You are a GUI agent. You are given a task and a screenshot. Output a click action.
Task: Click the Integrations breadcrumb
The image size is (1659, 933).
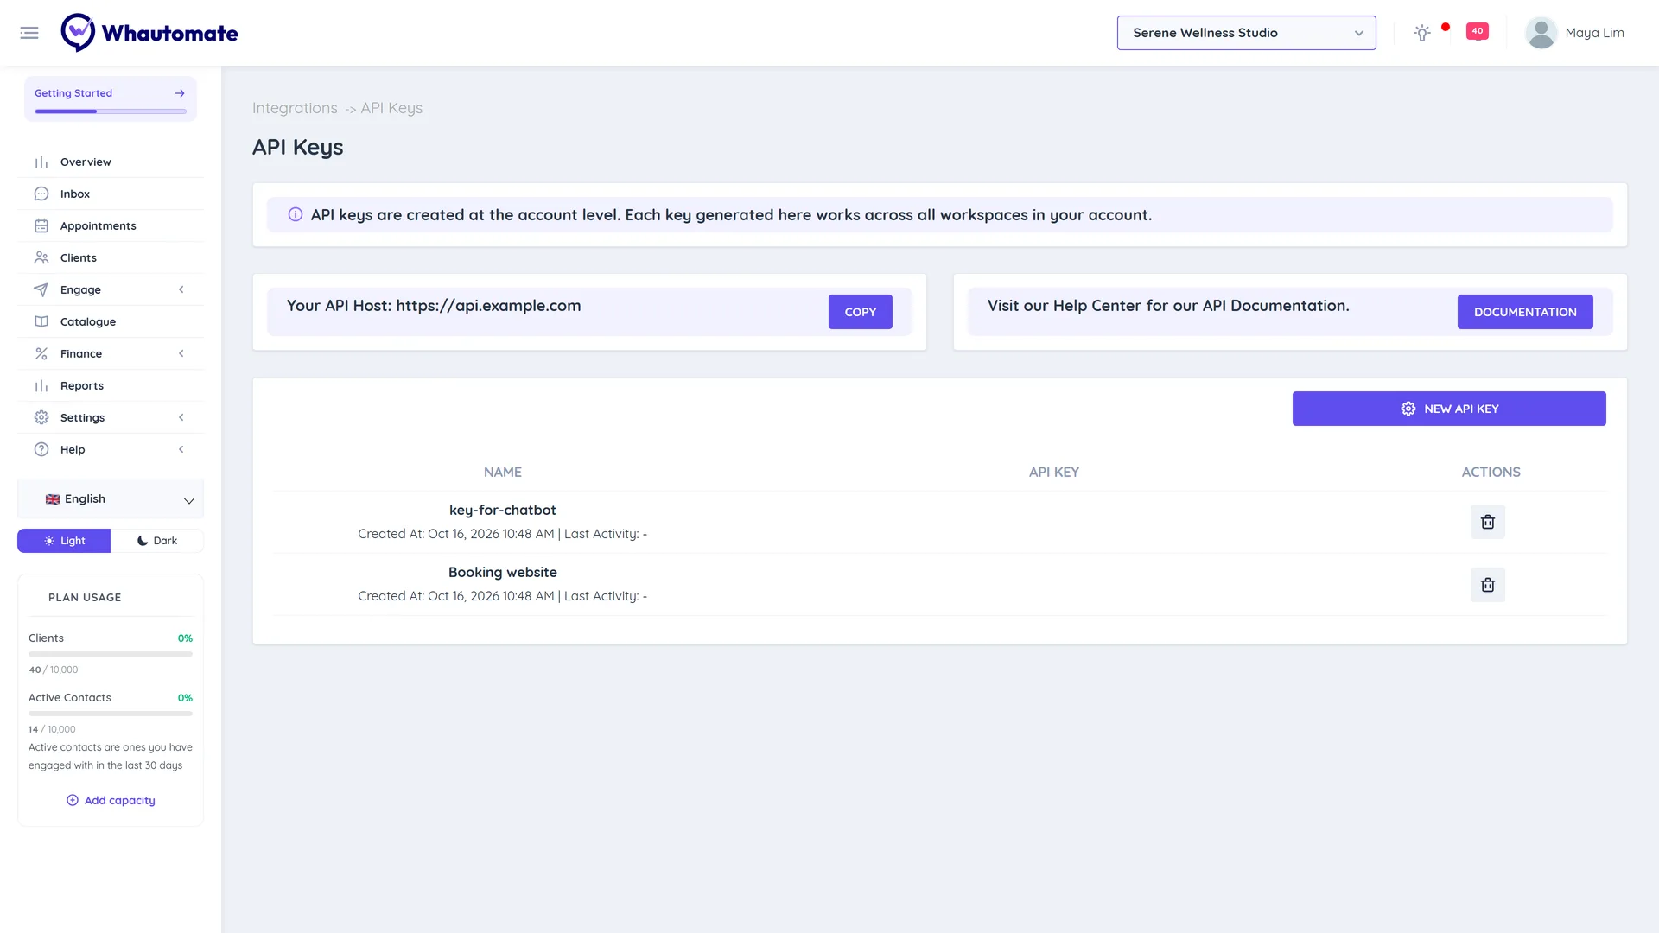click(x=295, y=108)
